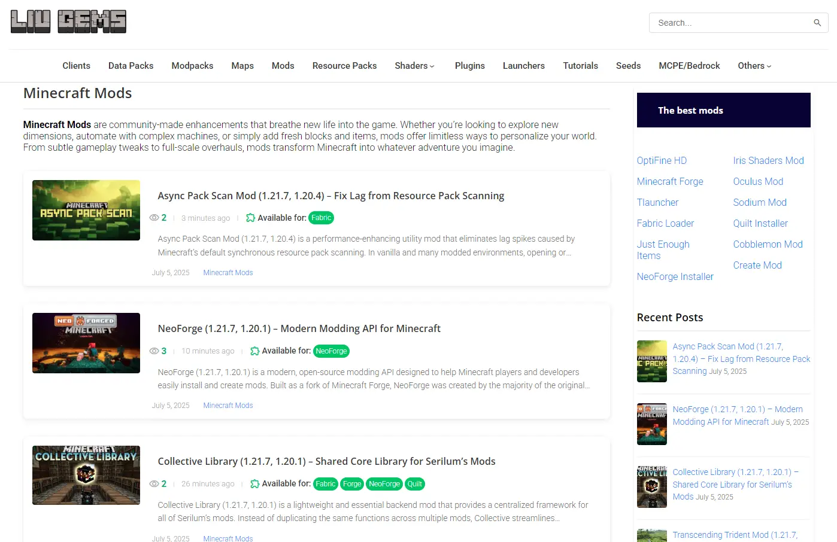Click the "26 minutes ago" timestamp
This screenshot has height=542, width=837.
(208, 484)
